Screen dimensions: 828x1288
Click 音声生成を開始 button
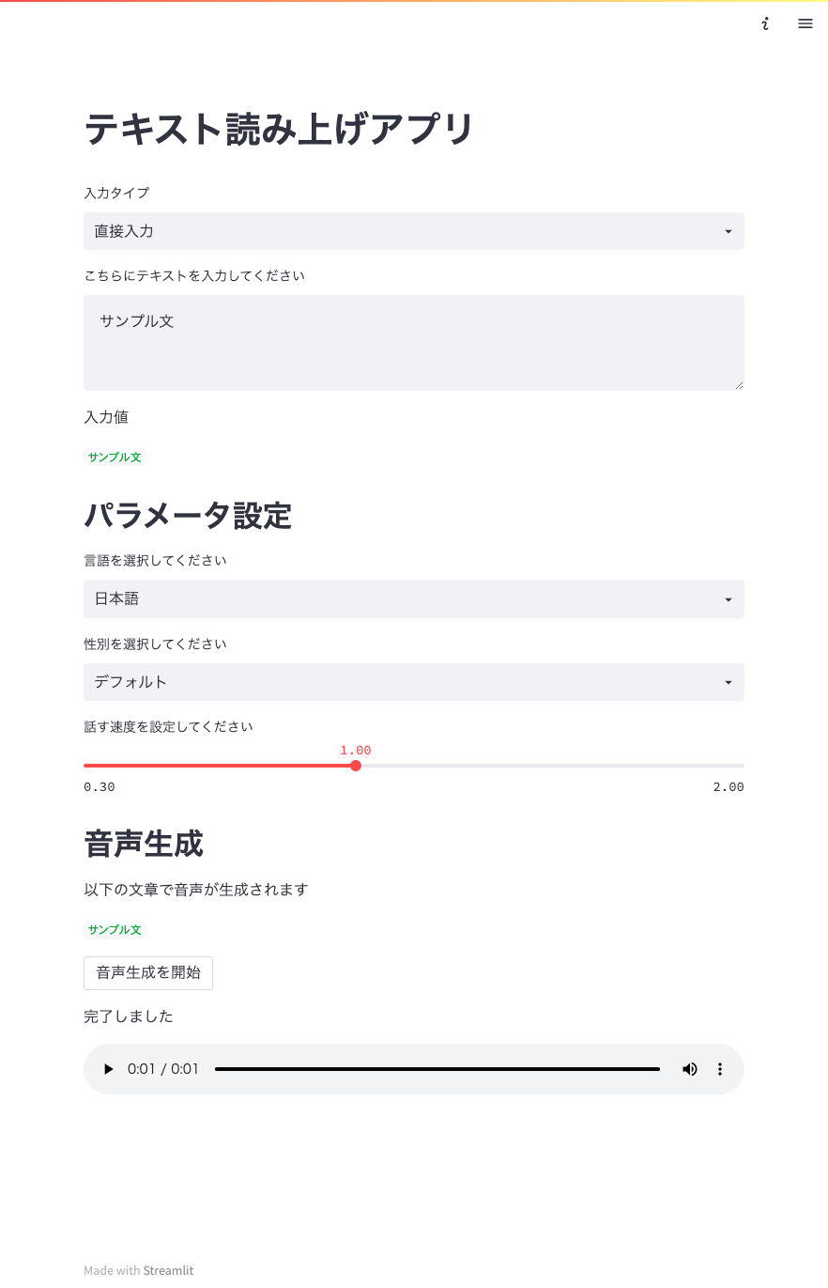coord(148,973)
